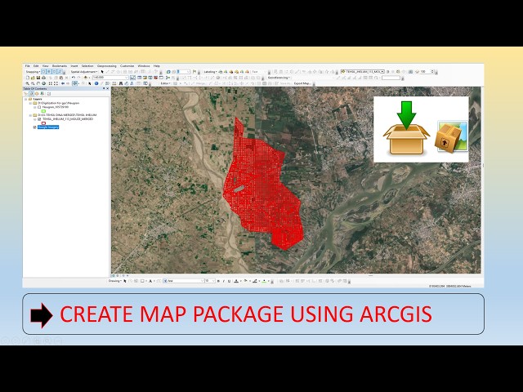Click the Save document icon

pyautogui.click(x=38, y=78)
